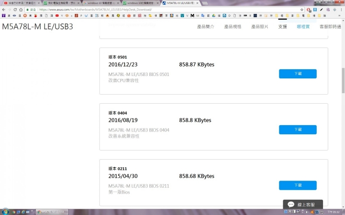The width and height of the screenshot is (345, 215).
Task: Click the text 版本 0404
Action: [117, 113]
